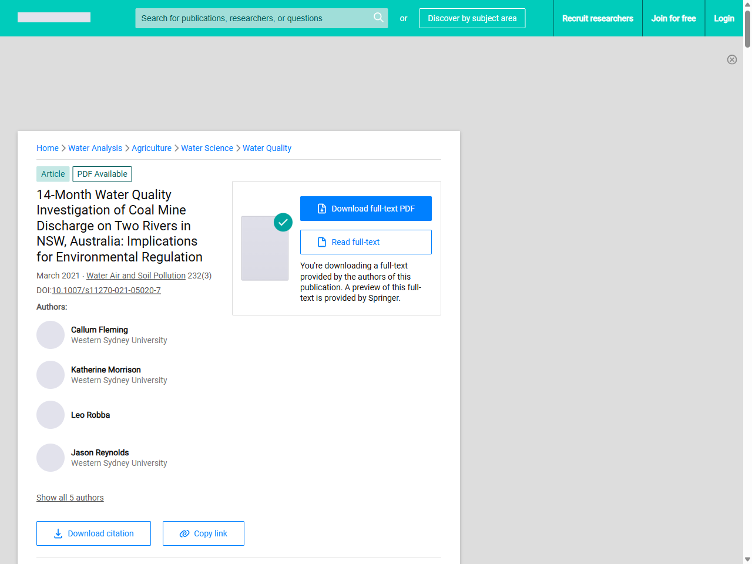
Task: Navigate to Home via breadcrumb
Action: tap(48, 148)
